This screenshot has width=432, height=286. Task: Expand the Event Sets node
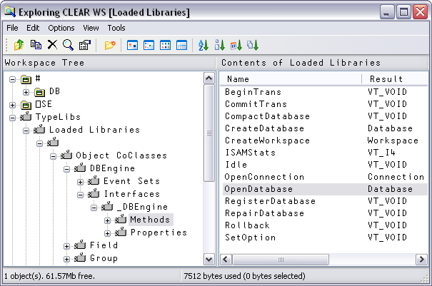[x=81, y=181]
